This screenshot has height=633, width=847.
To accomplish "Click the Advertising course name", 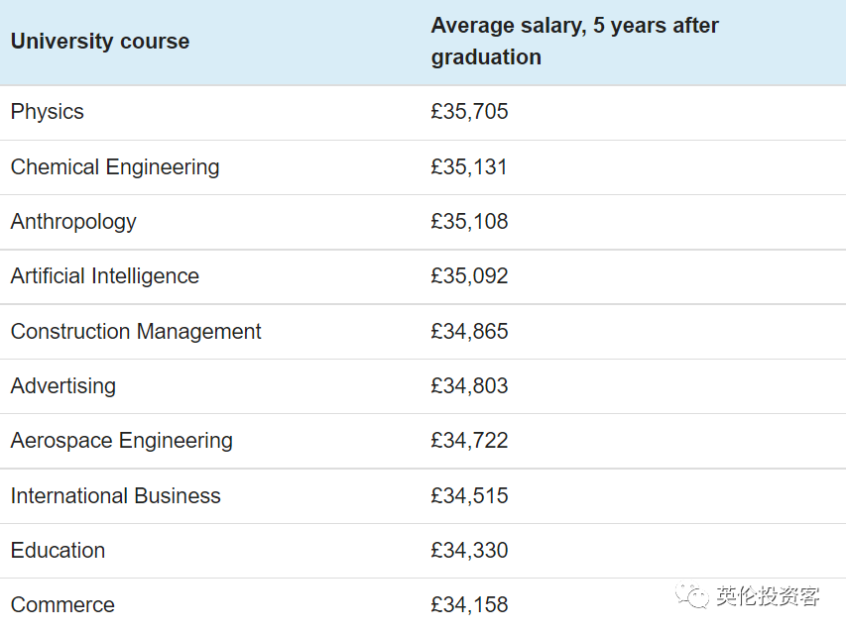I will pyautogui.click(x=63, y=386).
